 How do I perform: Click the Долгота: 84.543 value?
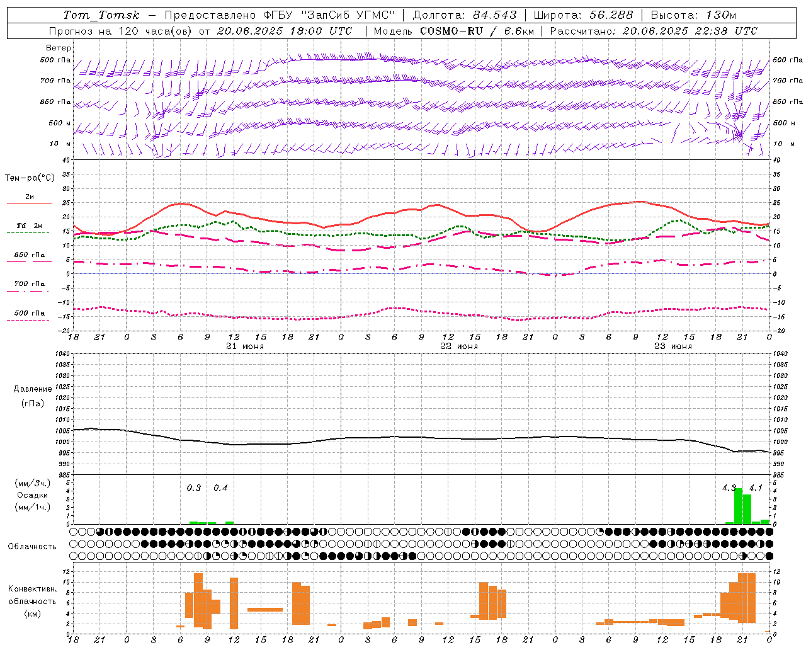(x=465, y=15)
